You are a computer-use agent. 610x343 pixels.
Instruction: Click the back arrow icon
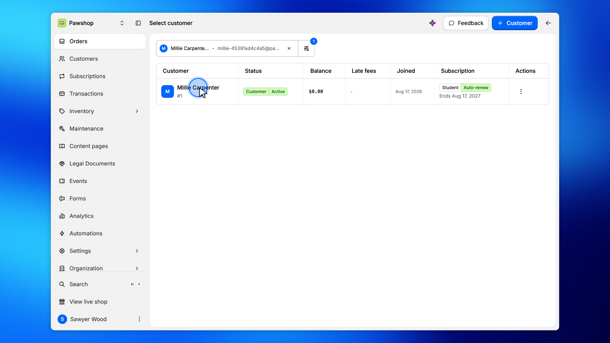pos(548,23)
